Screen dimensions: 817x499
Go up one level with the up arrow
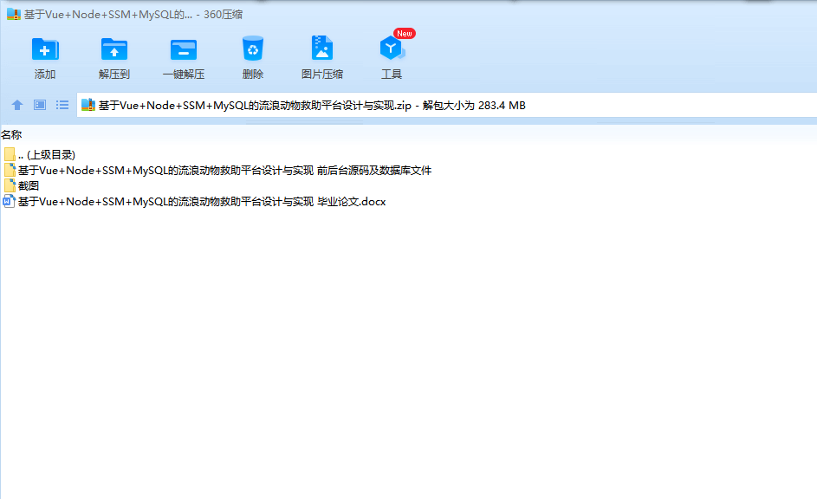pos(17,105)
